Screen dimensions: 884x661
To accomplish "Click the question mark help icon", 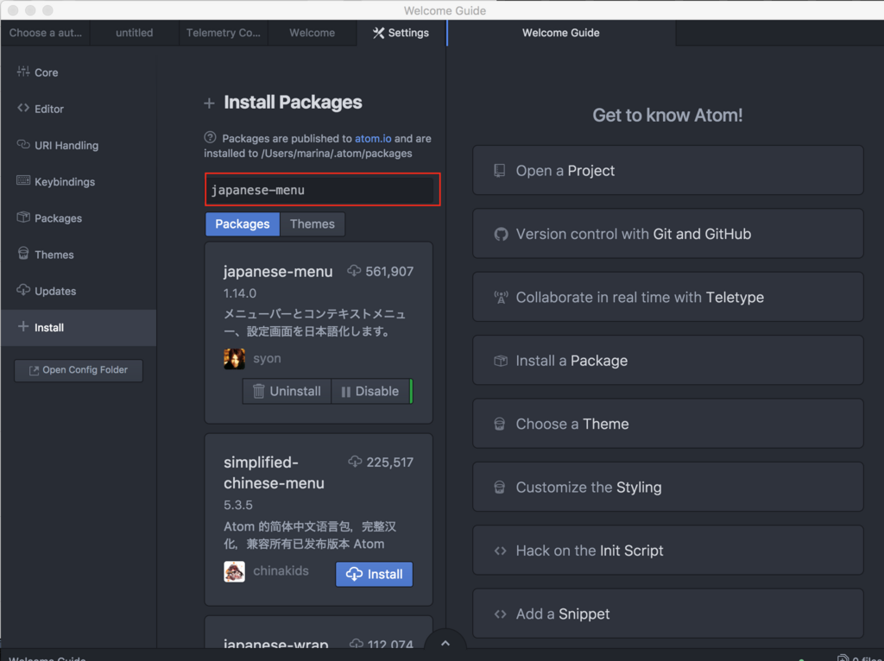I will (x=211, y=137).
